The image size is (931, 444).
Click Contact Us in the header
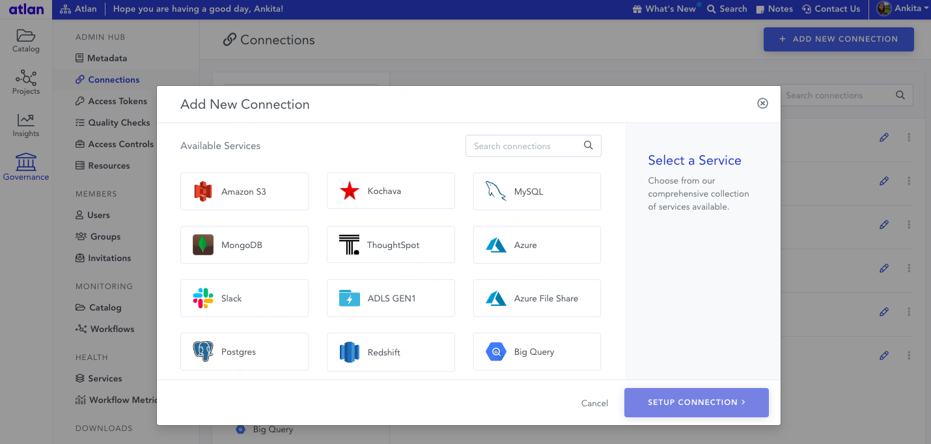[x=831, y=9]
